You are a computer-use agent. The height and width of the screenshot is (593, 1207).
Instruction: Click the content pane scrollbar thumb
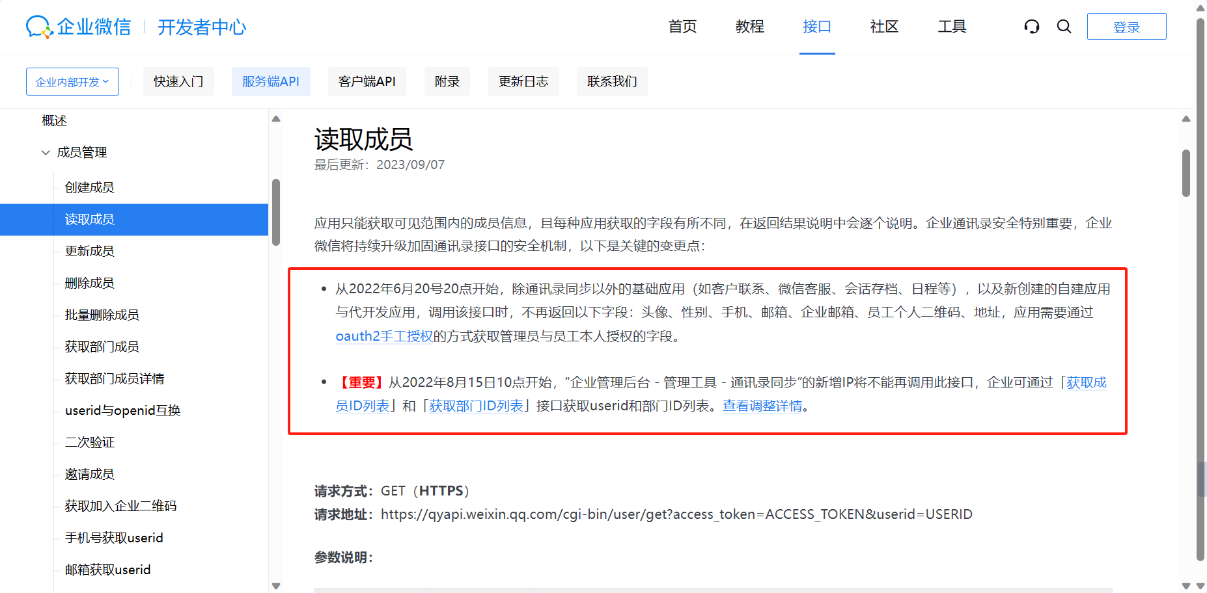[1186, 173]
